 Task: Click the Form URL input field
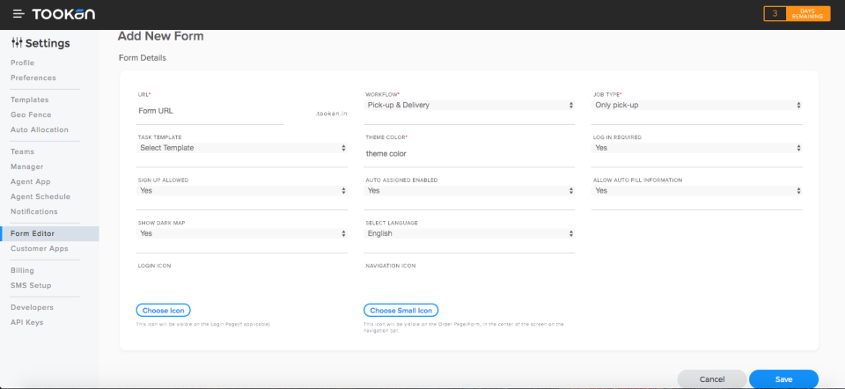coord(211,111)
